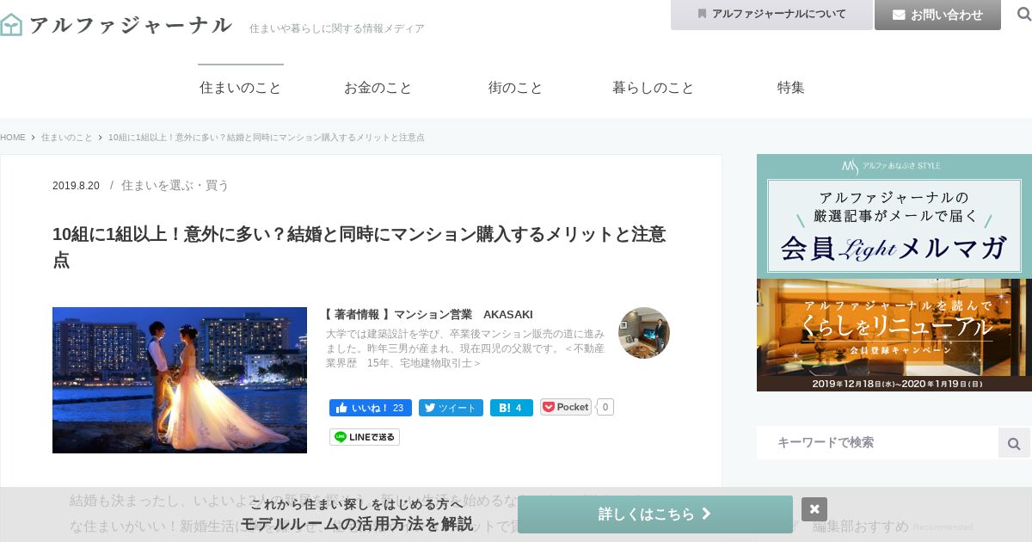Click the Hatena B! bookmark button

[x=512, y=408]
